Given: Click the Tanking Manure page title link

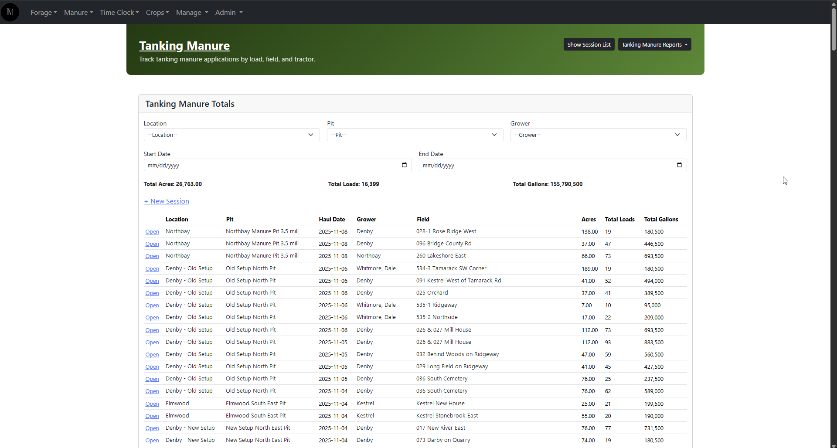Looking at the screenshot, I should click(x=184, y=46).
